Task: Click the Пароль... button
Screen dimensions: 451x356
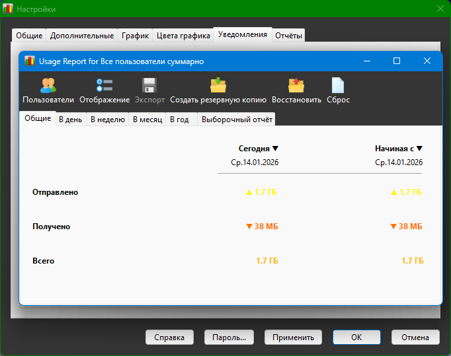Action: [229, 337]
